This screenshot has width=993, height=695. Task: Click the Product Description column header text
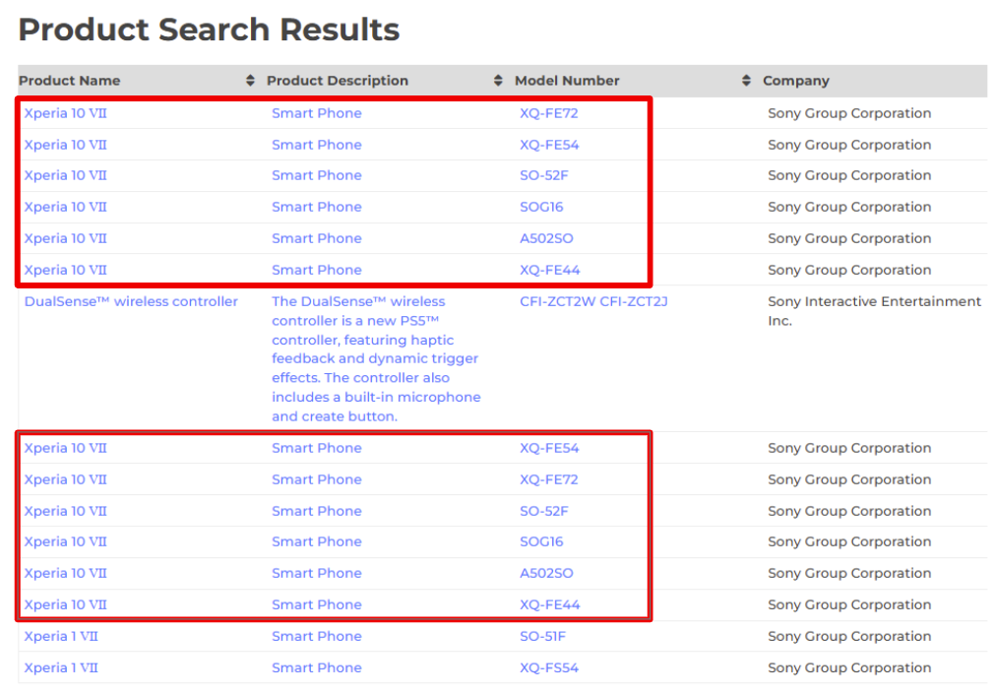[x=337, y=81]
